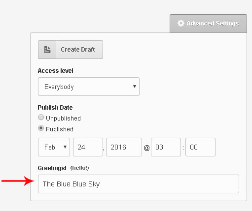The width and height of the screenshot is (252, 211).
Task: Click the Greetings text field
Action: tap(139, 184)
